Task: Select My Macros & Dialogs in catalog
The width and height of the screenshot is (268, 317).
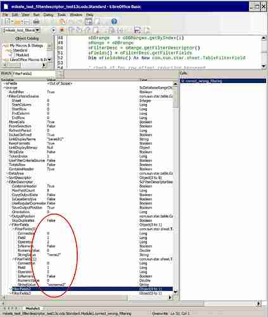Action: click(x=27, y=46)
